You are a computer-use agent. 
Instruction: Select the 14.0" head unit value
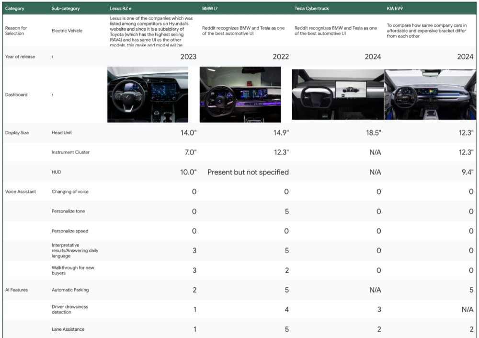pos(188,133)
